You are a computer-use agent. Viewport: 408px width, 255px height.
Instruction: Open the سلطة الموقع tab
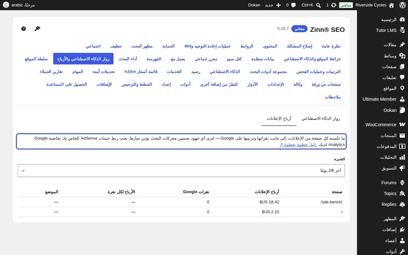37,59
